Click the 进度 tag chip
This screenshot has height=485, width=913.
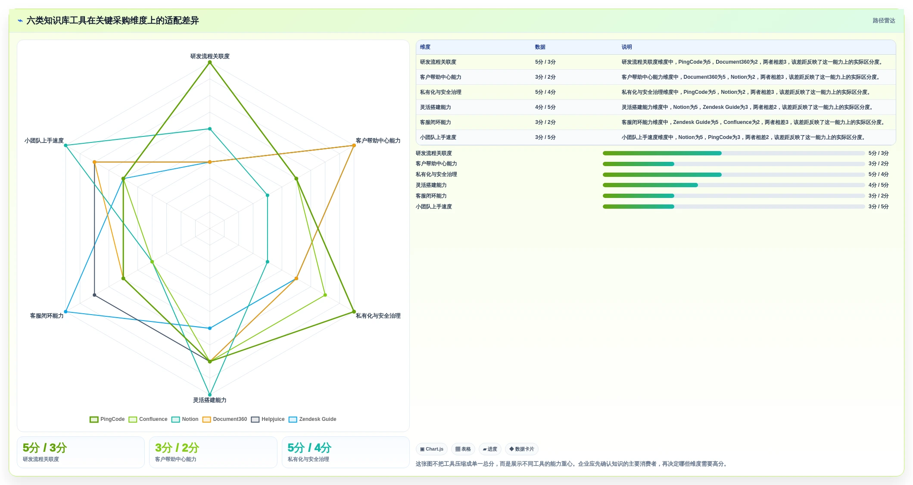(490, 449)
